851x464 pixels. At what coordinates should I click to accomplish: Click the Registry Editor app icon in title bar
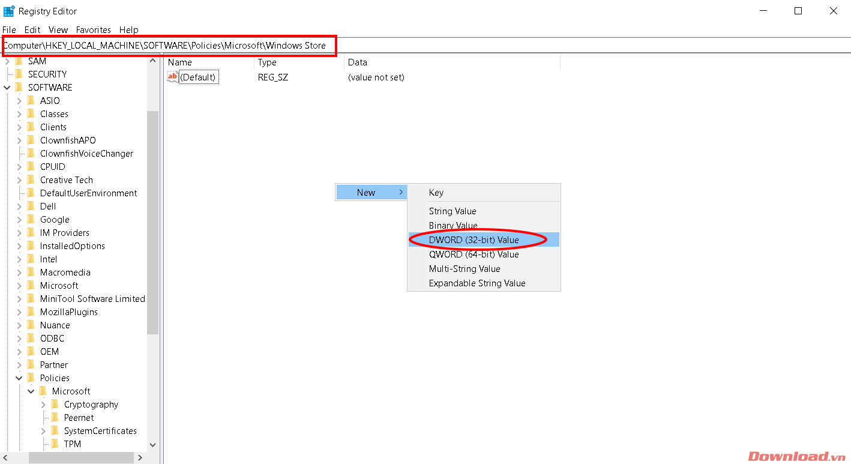pyautogui.click(x=9, y=11)
